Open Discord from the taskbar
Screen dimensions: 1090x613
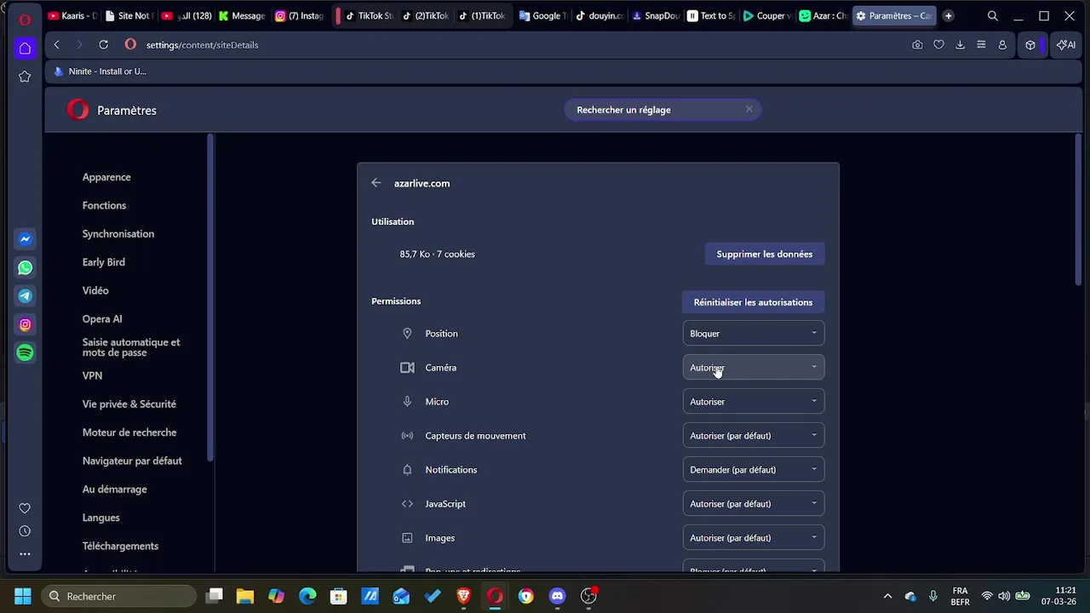coord(557,596)
